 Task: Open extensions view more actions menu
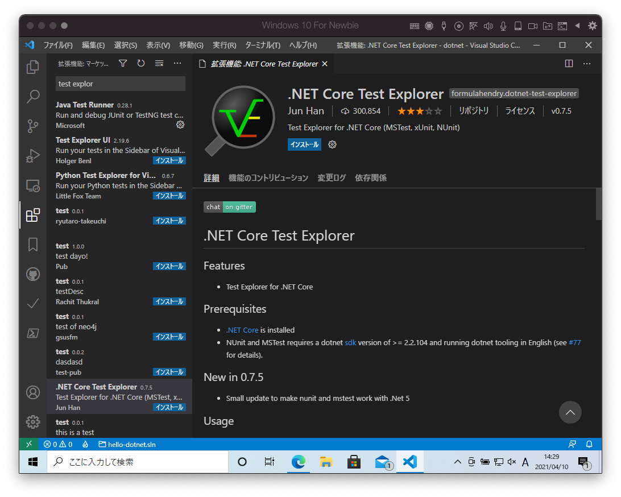pos(177,63)
